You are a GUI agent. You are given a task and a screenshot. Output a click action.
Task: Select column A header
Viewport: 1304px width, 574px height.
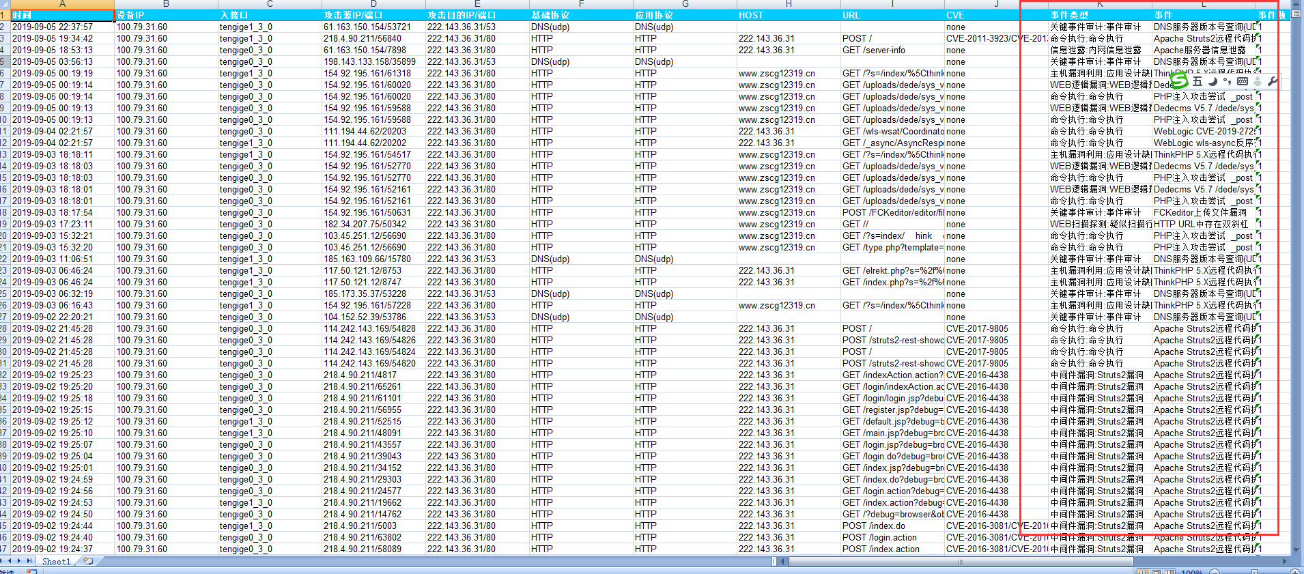coord(62,4)
